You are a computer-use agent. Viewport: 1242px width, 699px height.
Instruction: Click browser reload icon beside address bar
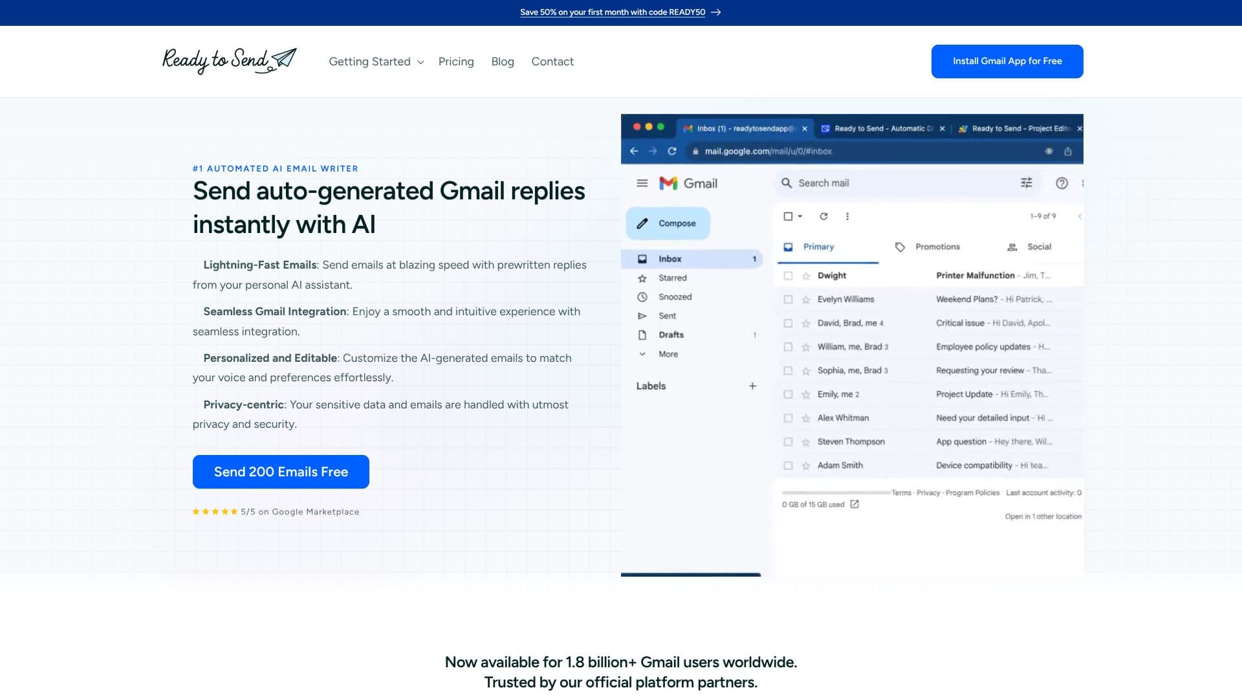pyautogui.click(x=672, y=151)
